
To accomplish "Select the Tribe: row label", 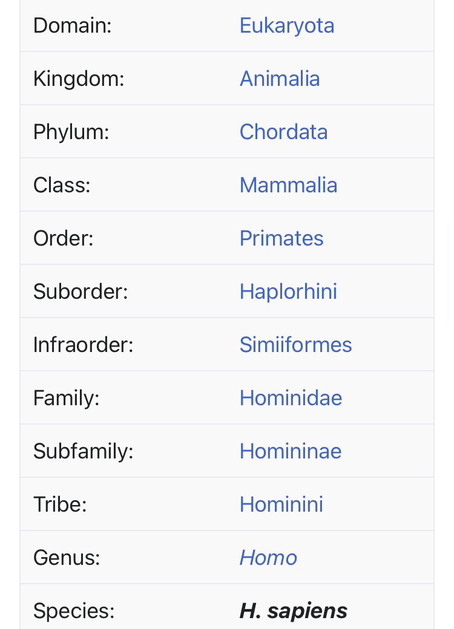I will click(60, 504).
